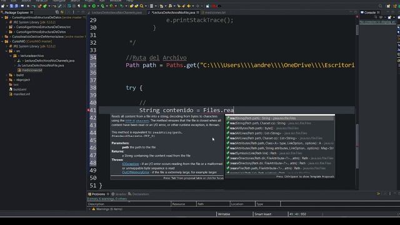
Task: Expand the CursoAnalisisGestionDeMemoriaJava project
Action: [x=2, y=37]
